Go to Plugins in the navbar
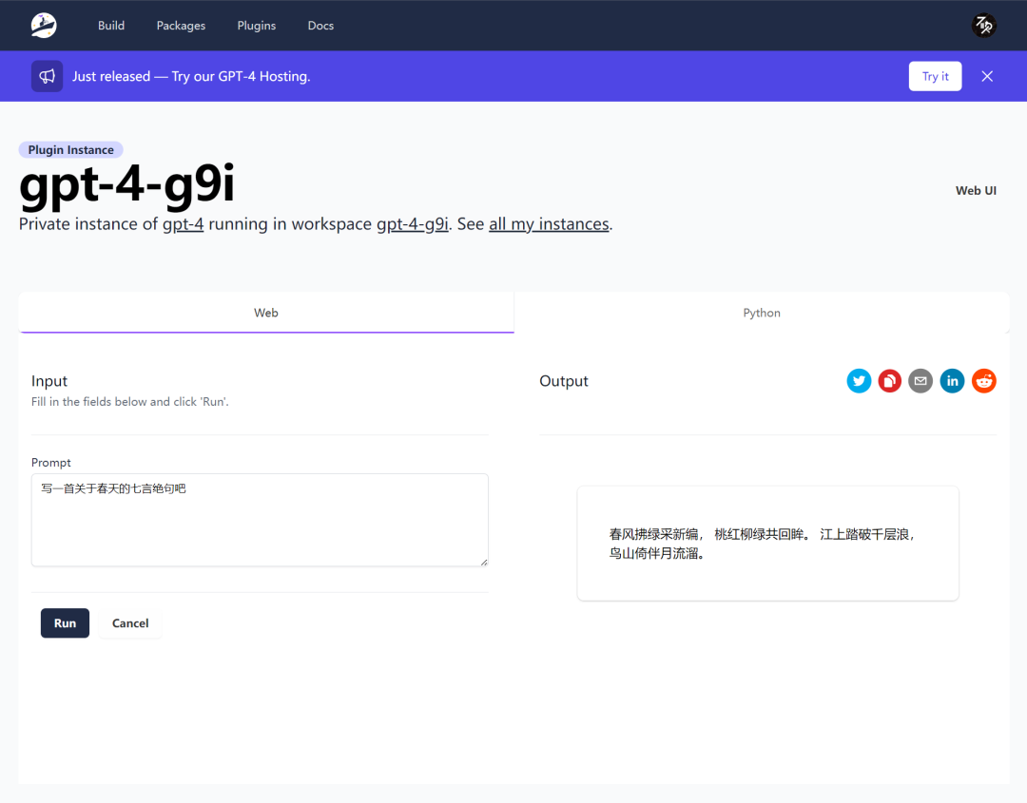Screen dimensions: 1027x803 coord(257,26)
